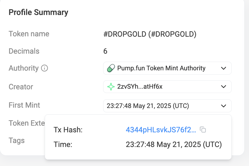Viewport: 249px width, 166px height.
Task: Click the First Mint label
Action: tap(24, 105)
